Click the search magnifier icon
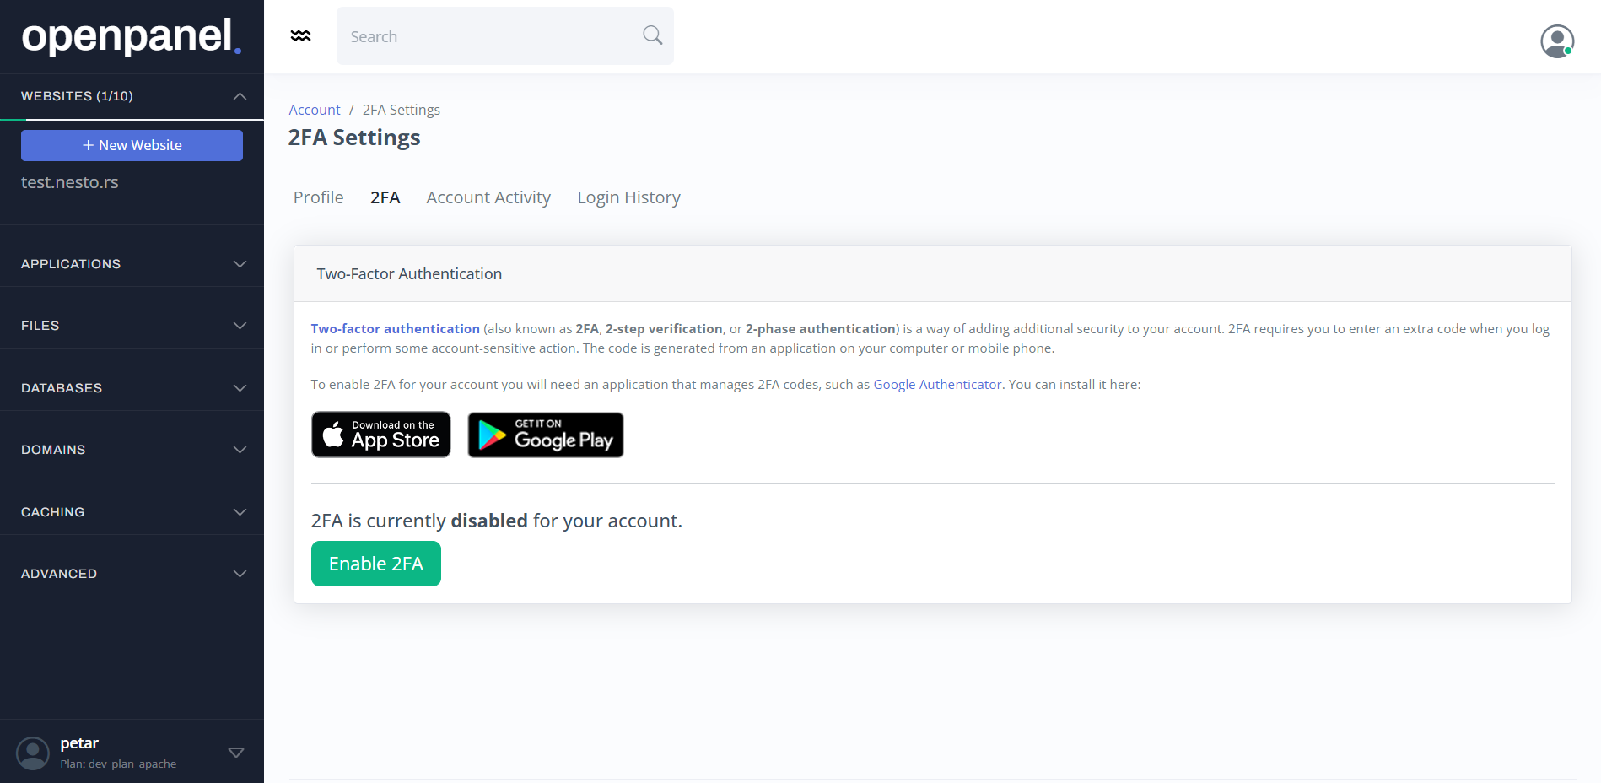Screen dimensions: 1601x783 tap(652, 35)
